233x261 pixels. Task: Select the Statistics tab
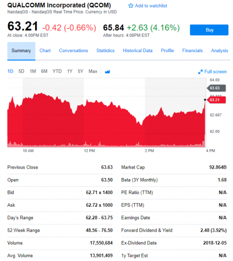click(x=106, y=51)
